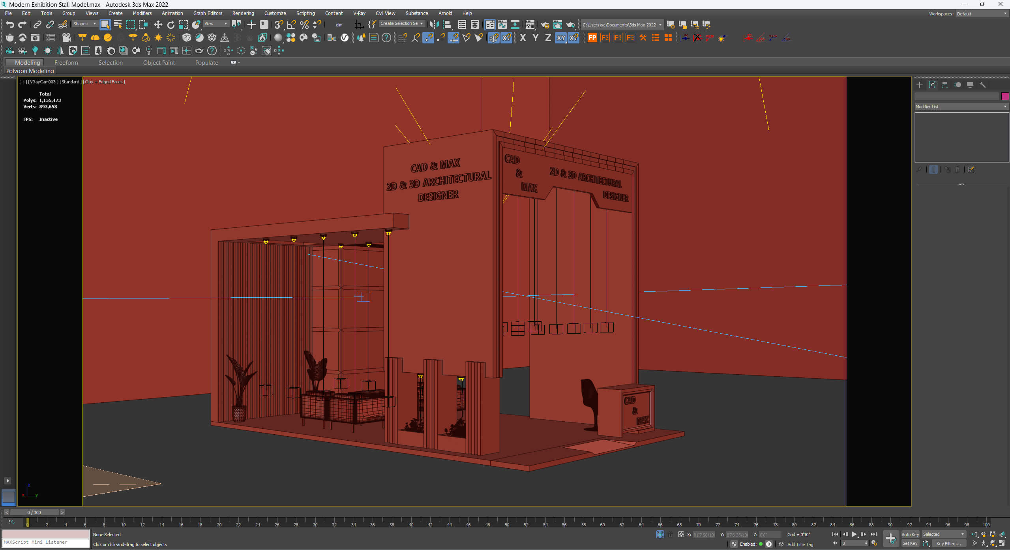1010x550 pixels.
Task: Toggle the ribbon display icon
Action: (x=490, y=24)
